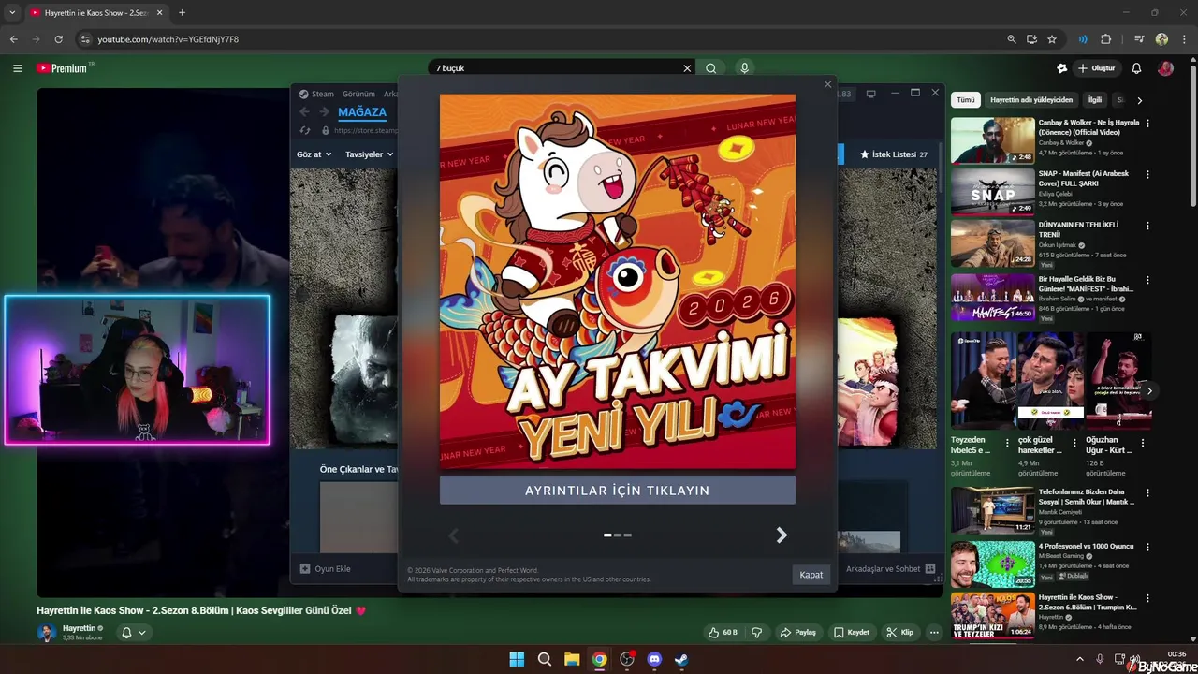The width and height of the screenshot is (1198, 674).
Task: Open DÜNYANIN EN TEHLİKELİ TRENİ video
Action: point(993,242)
